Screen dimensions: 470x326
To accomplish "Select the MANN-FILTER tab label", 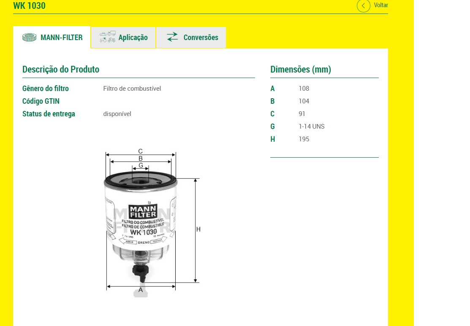I will (62, 38).
